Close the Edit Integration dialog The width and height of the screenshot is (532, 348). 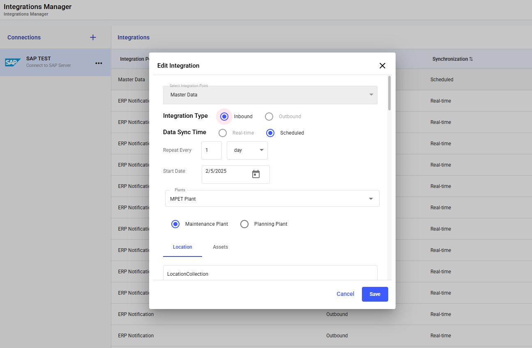click(x=382, y=66)
